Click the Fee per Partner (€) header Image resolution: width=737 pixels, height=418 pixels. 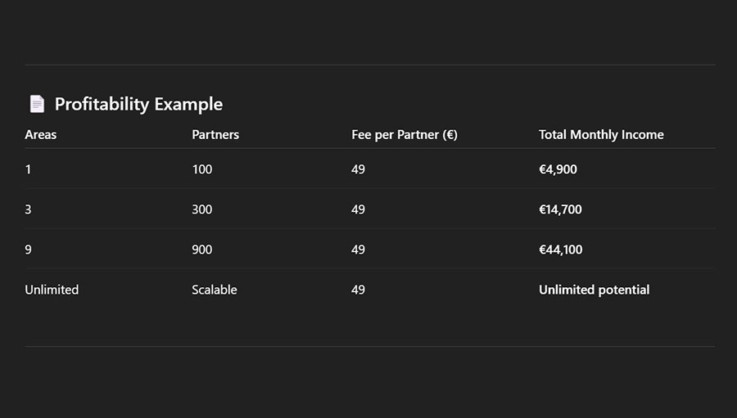(x=405, y=134)
